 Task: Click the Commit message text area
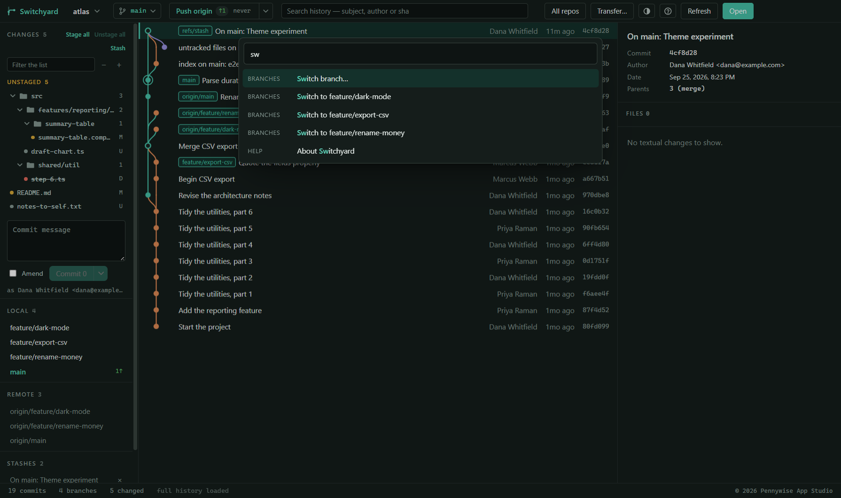coord(66,241)
